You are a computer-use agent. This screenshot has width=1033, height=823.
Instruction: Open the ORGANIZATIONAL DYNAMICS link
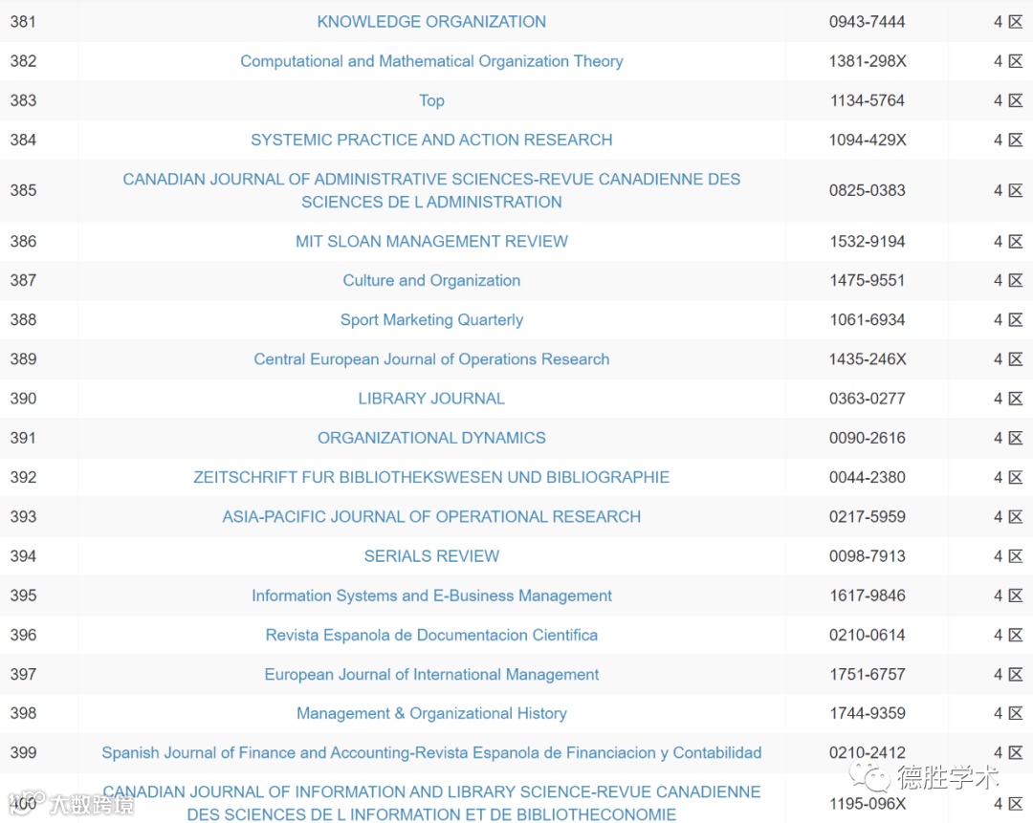[x=431, y=438]
